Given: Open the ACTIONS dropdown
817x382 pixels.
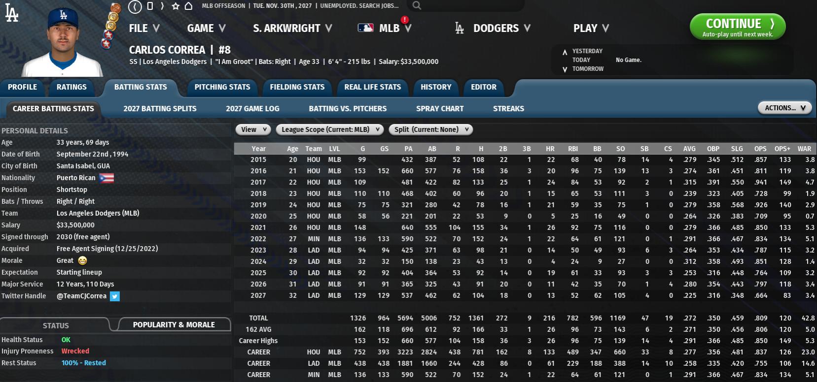Looking at the screenshot, I should [784, 108].
